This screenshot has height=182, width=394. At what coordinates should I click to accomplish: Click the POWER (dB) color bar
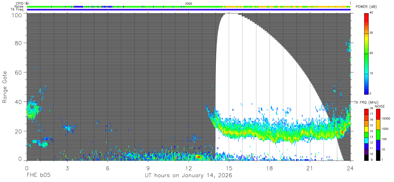366,53
